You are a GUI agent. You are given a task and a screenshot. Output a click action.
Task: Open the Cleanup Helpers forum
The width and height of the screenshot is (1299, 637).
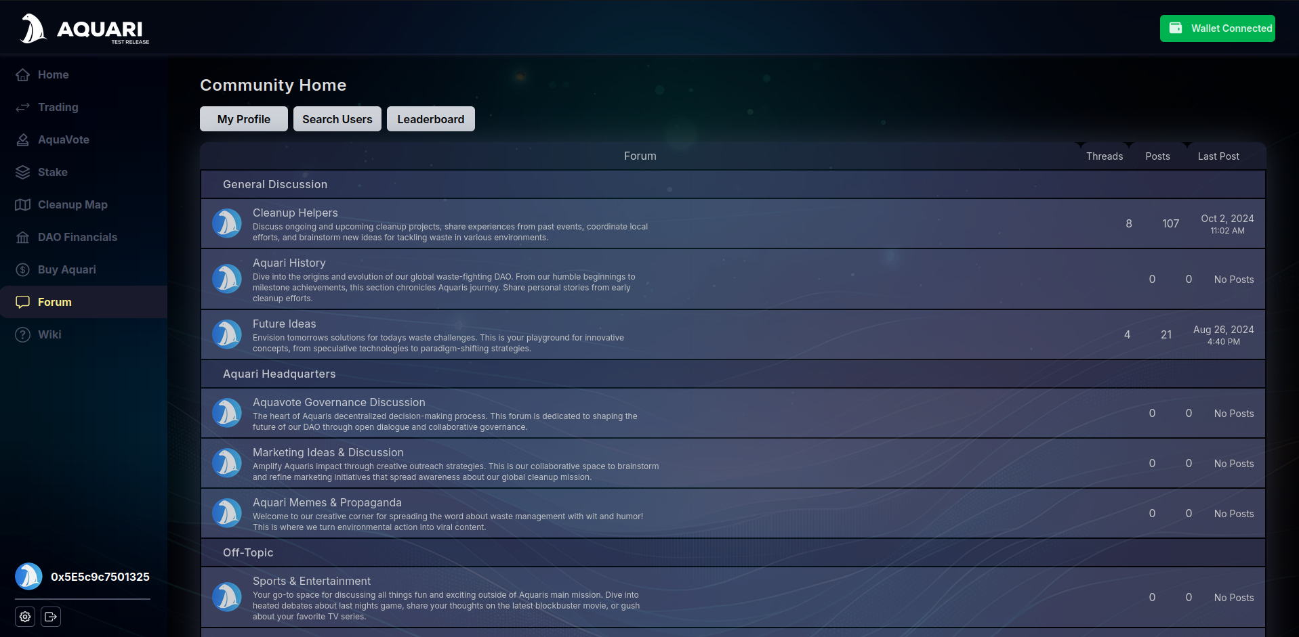[x=295, y=213]
